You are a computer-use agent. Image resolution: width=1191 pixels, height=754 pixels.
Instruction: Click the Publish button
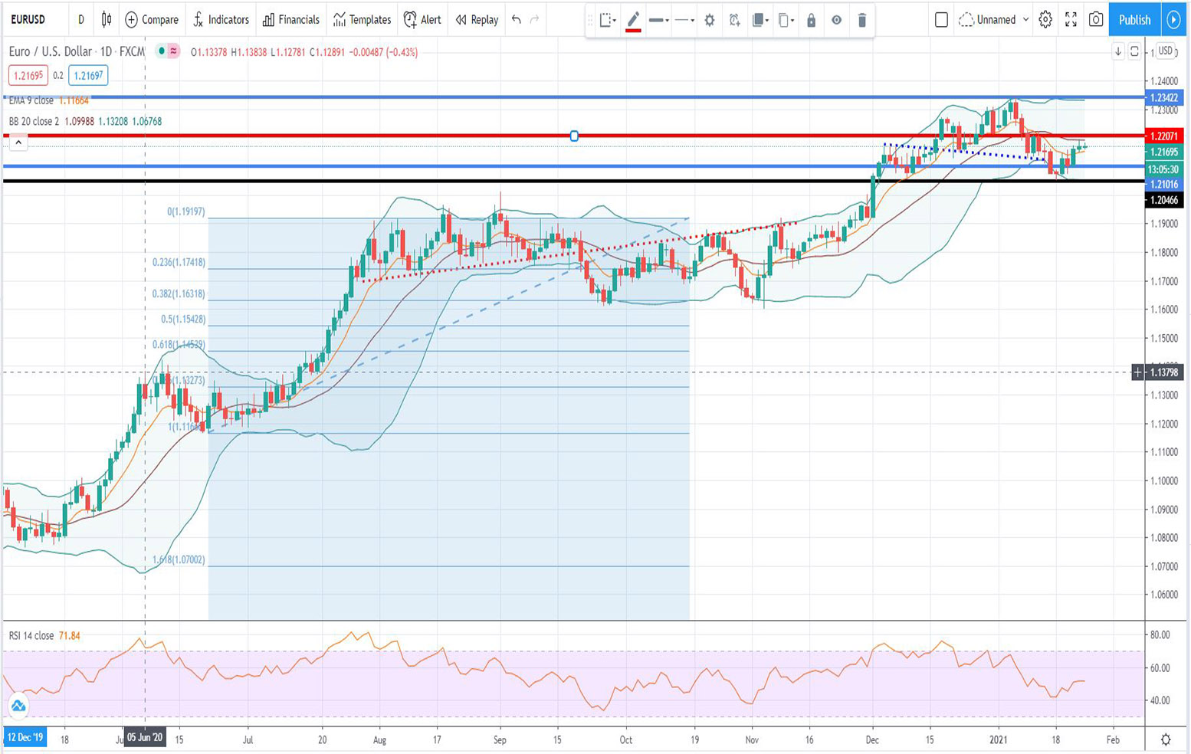1134,20
